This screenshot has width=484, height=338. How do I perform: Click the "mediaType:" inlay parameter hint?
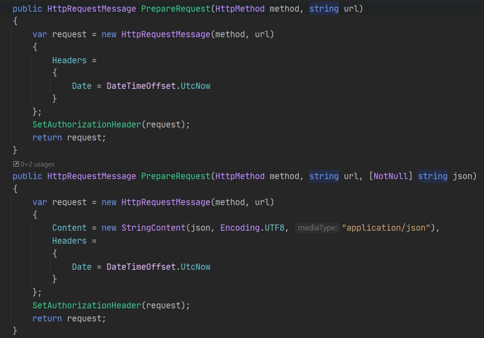[x=317, y=228]
